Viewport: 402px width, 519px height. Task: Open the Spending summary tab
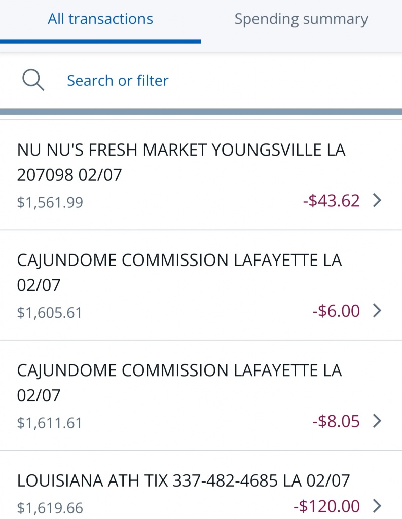pos(301,20)
